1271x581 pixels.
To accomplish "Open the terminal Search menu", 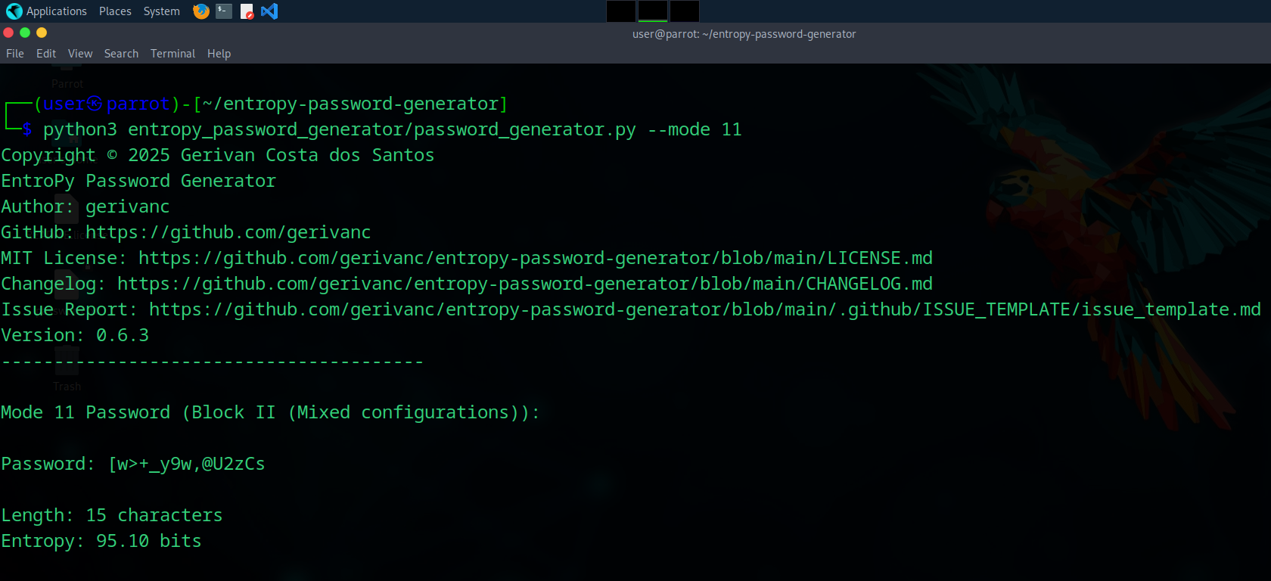I will [121, 54].
